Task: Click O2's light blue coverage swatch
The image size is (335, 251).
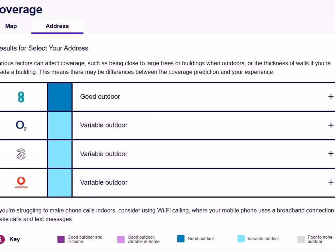Action: (x=60, y=125)
